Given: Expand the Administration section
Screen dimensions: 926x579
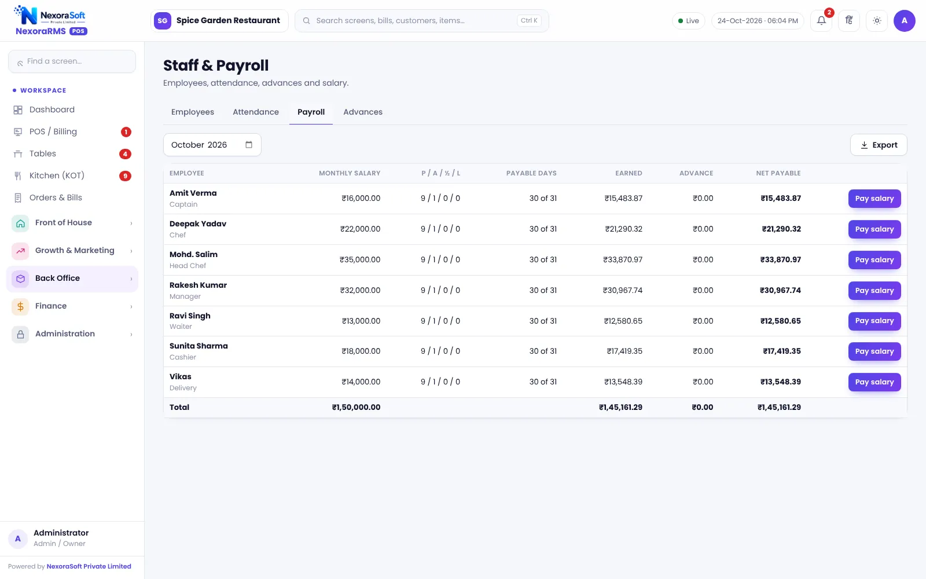Looking at the screenshot, I should click(72, 334).
